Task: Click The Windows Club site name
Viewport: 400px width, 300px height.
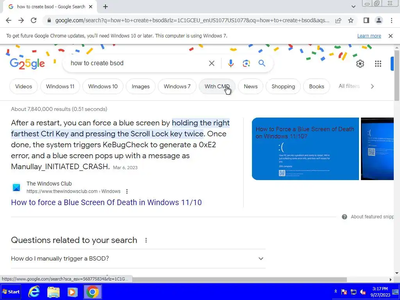Action: (49, 184)
